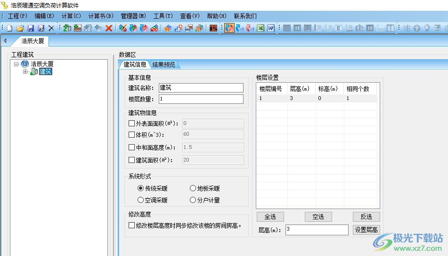Tick 修改楼层高度时同步修改 checkbox

coord(131,225)
